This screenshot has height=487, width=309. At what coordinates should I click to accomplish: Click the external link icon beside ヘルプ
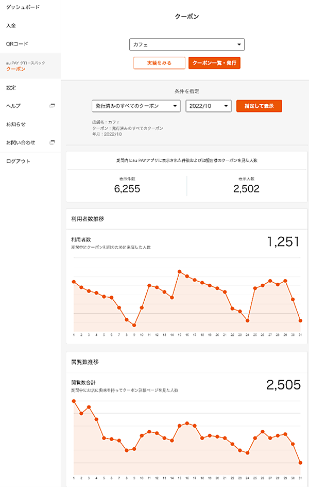click(52, 106)
